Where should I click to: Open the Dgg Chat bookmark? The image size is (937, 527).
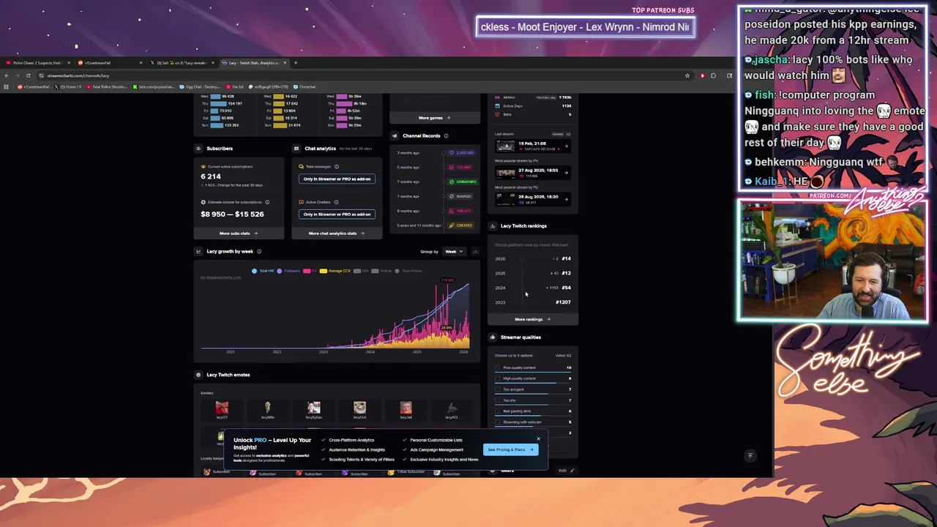199,86
